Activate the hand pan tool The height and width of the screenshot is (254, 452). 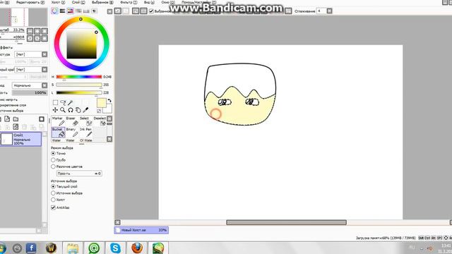(x=78, y=110)
